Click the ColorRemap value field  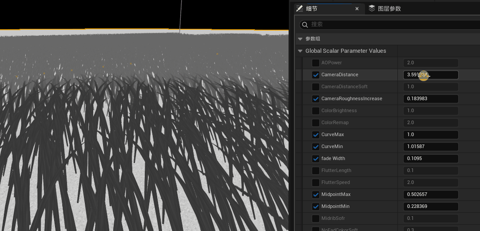point(431,123)
